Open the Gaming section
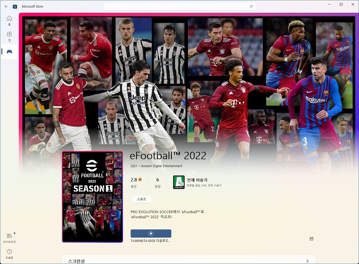359x264 pixels. 10,52
